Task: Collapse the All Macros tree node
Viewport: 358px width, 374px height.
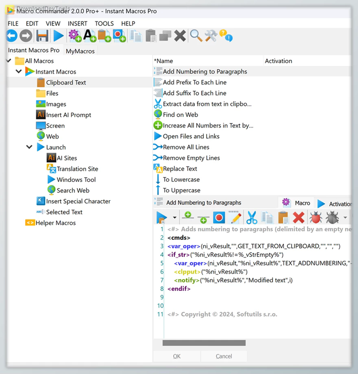Action: tap(9, 61)
